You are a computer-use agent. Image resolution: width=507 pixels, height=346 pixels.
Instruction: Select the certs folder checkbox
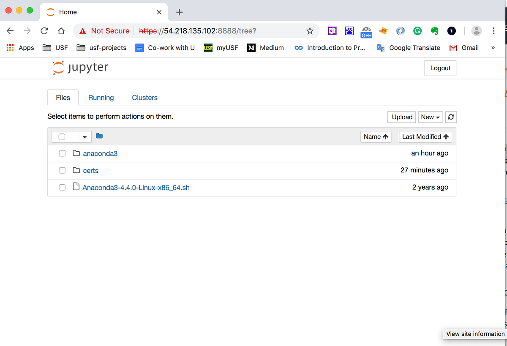click(62, 170)
